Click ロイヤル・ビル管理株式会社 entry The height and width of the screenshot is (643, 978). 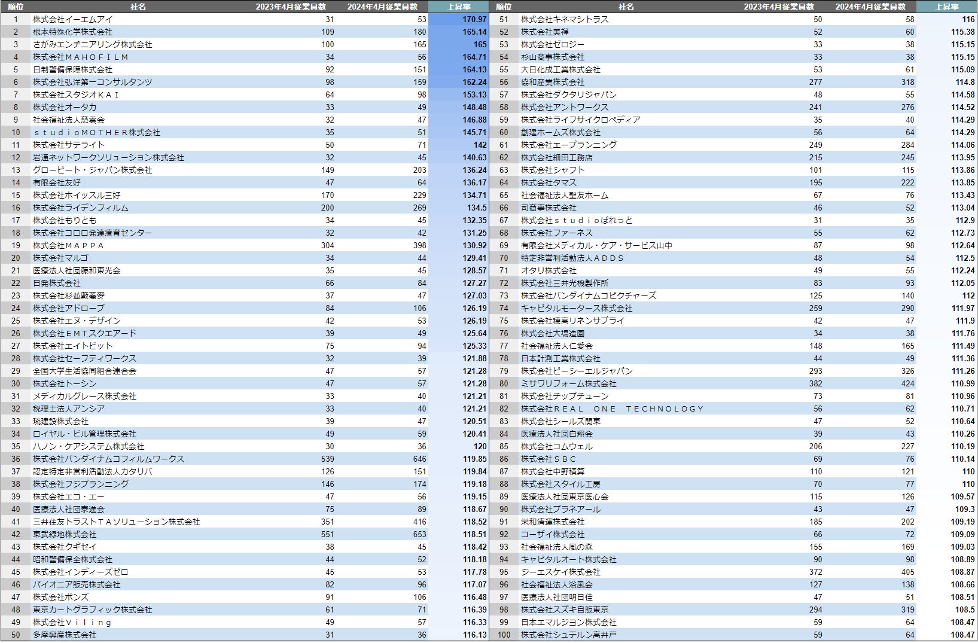coord(84,434)
